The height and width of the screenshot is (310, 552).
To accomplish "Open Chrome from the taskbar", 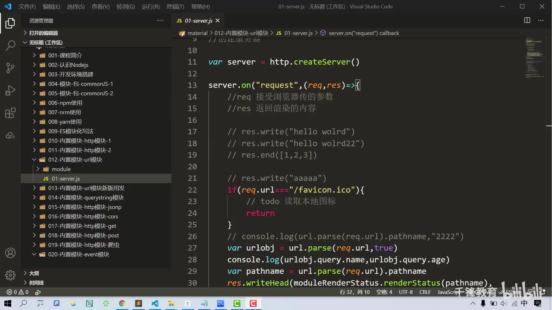I will [x=122, y=304].
